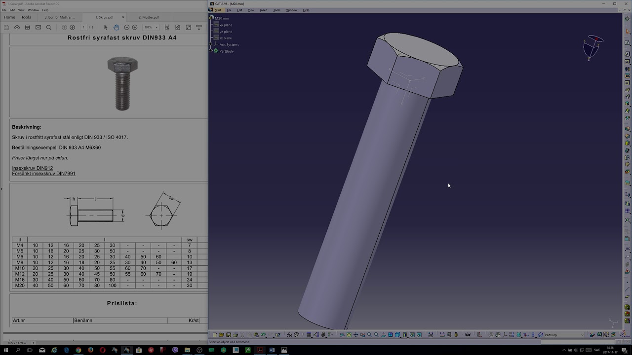Screen dimensions: 632x355
Task: Click the 3D bolt head in the viewport
Action: pos(415,65)
